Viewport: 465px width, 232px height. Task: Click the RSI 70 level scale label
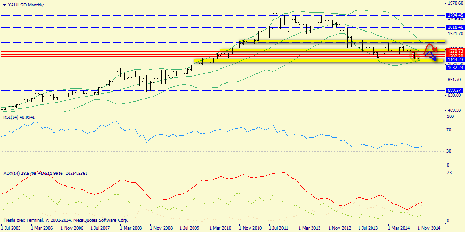tap(449, 131)
